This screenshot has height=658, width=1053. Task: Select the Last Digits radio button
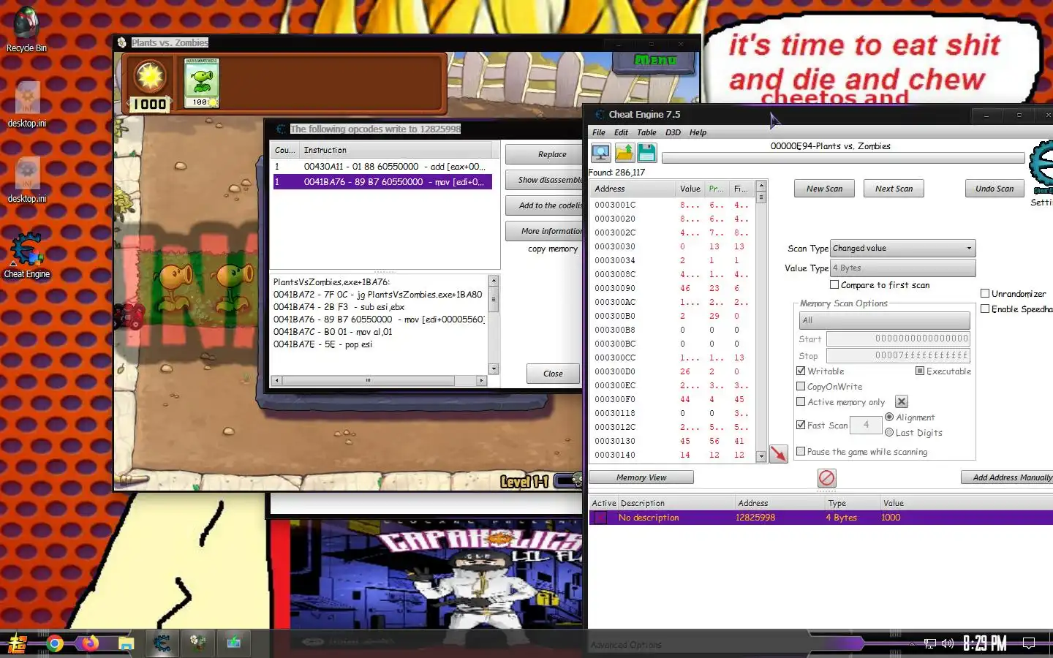coord(889,432)
